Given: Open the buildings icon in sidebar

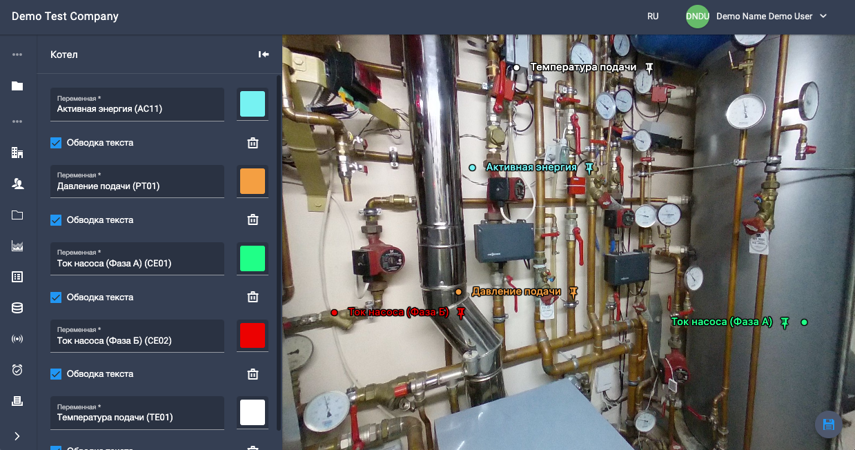Looking at the screenshot, I should pyautogui.click(x=17, y=153).
